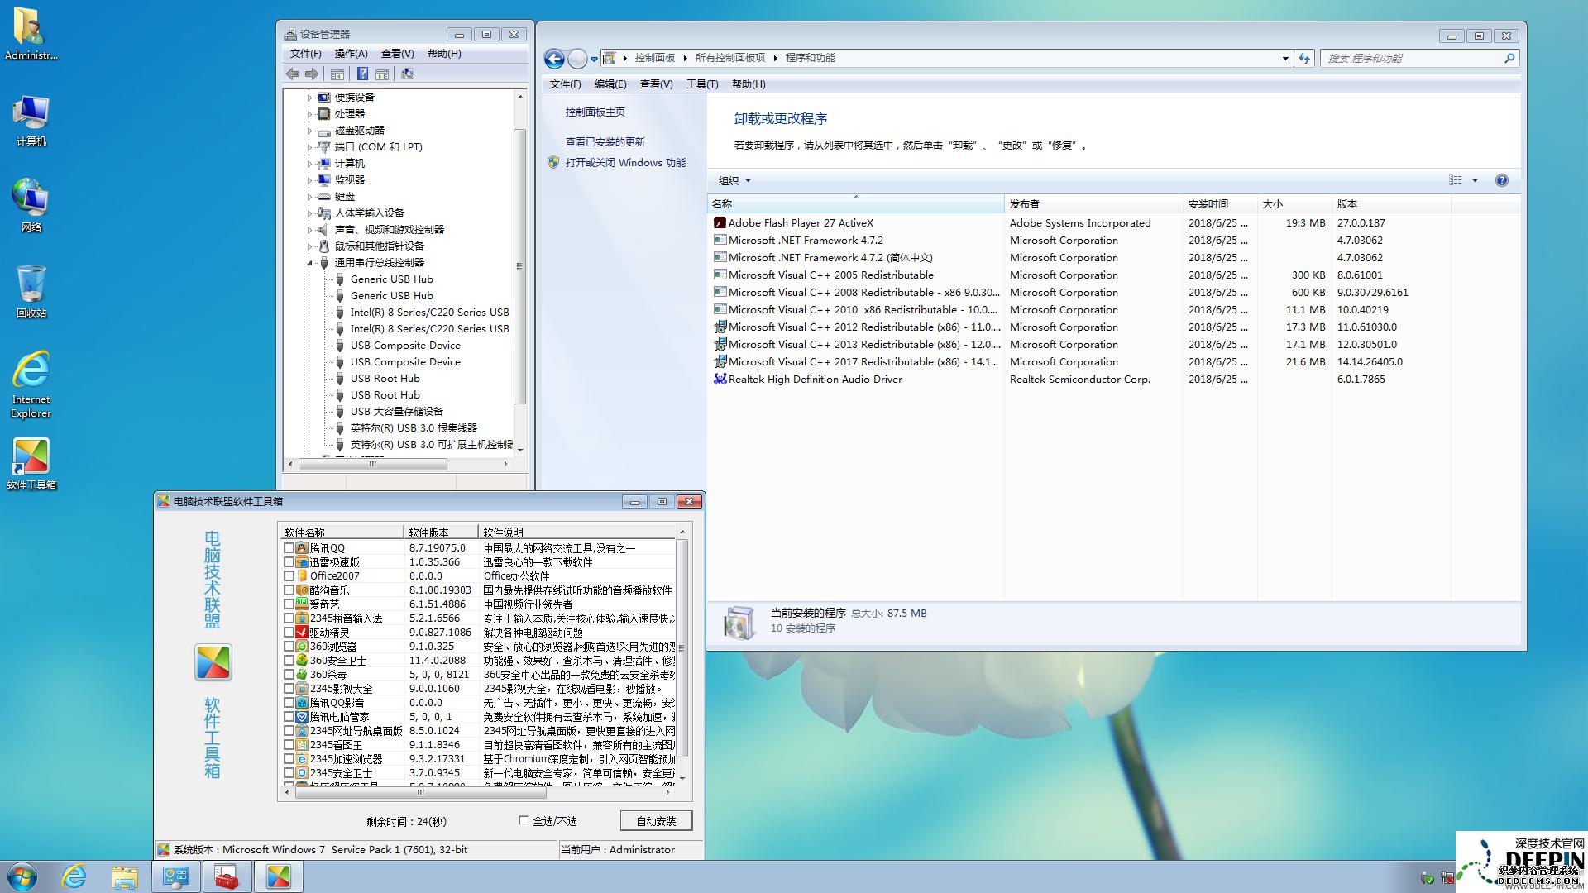Click the Control Panel back navigation button

pyautogui.click(x=554, y=59)
